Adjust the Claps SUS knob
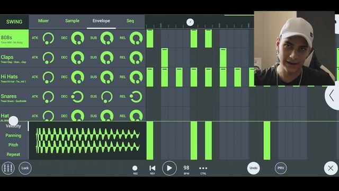 tap(107, 58)
